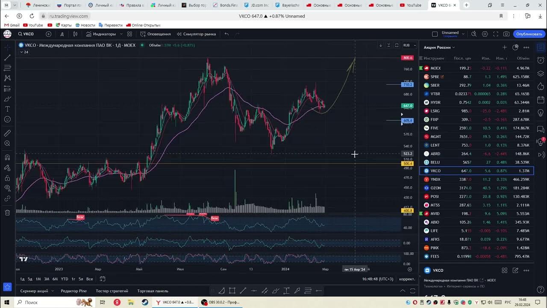Open the Торговая панель tab

point(153,291)
